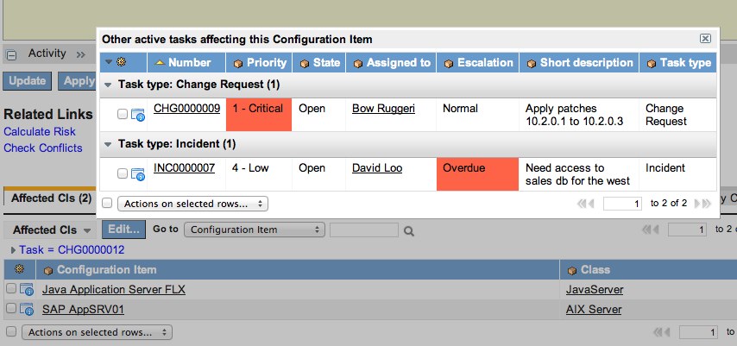Viewport: 737px width, 346px height.
Task: Close the Other active tasks popup
Action: point(705,39)
